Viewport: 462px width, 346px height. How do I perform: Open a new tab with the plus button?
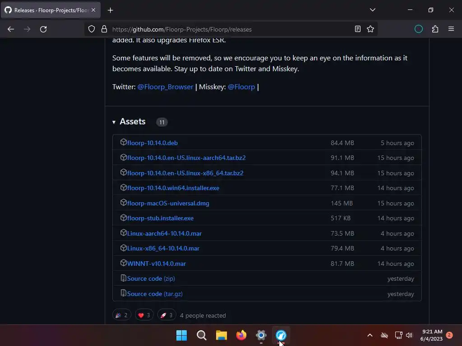(x=110, y=10)
